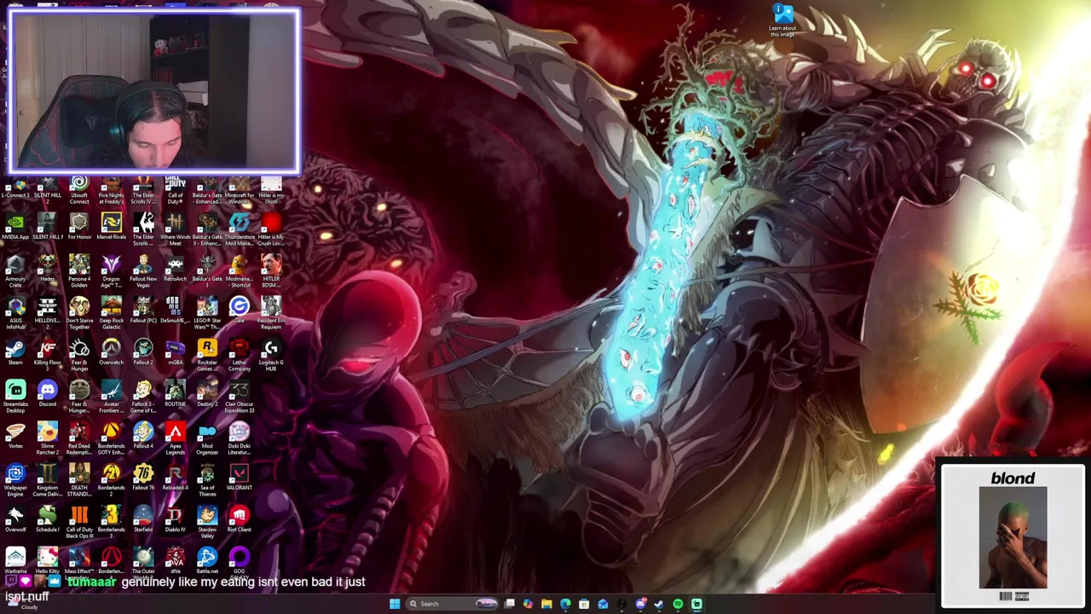
Task: Select the Persona 4 Golden icon
Action: pyautogui.click(x=79, y=271)
